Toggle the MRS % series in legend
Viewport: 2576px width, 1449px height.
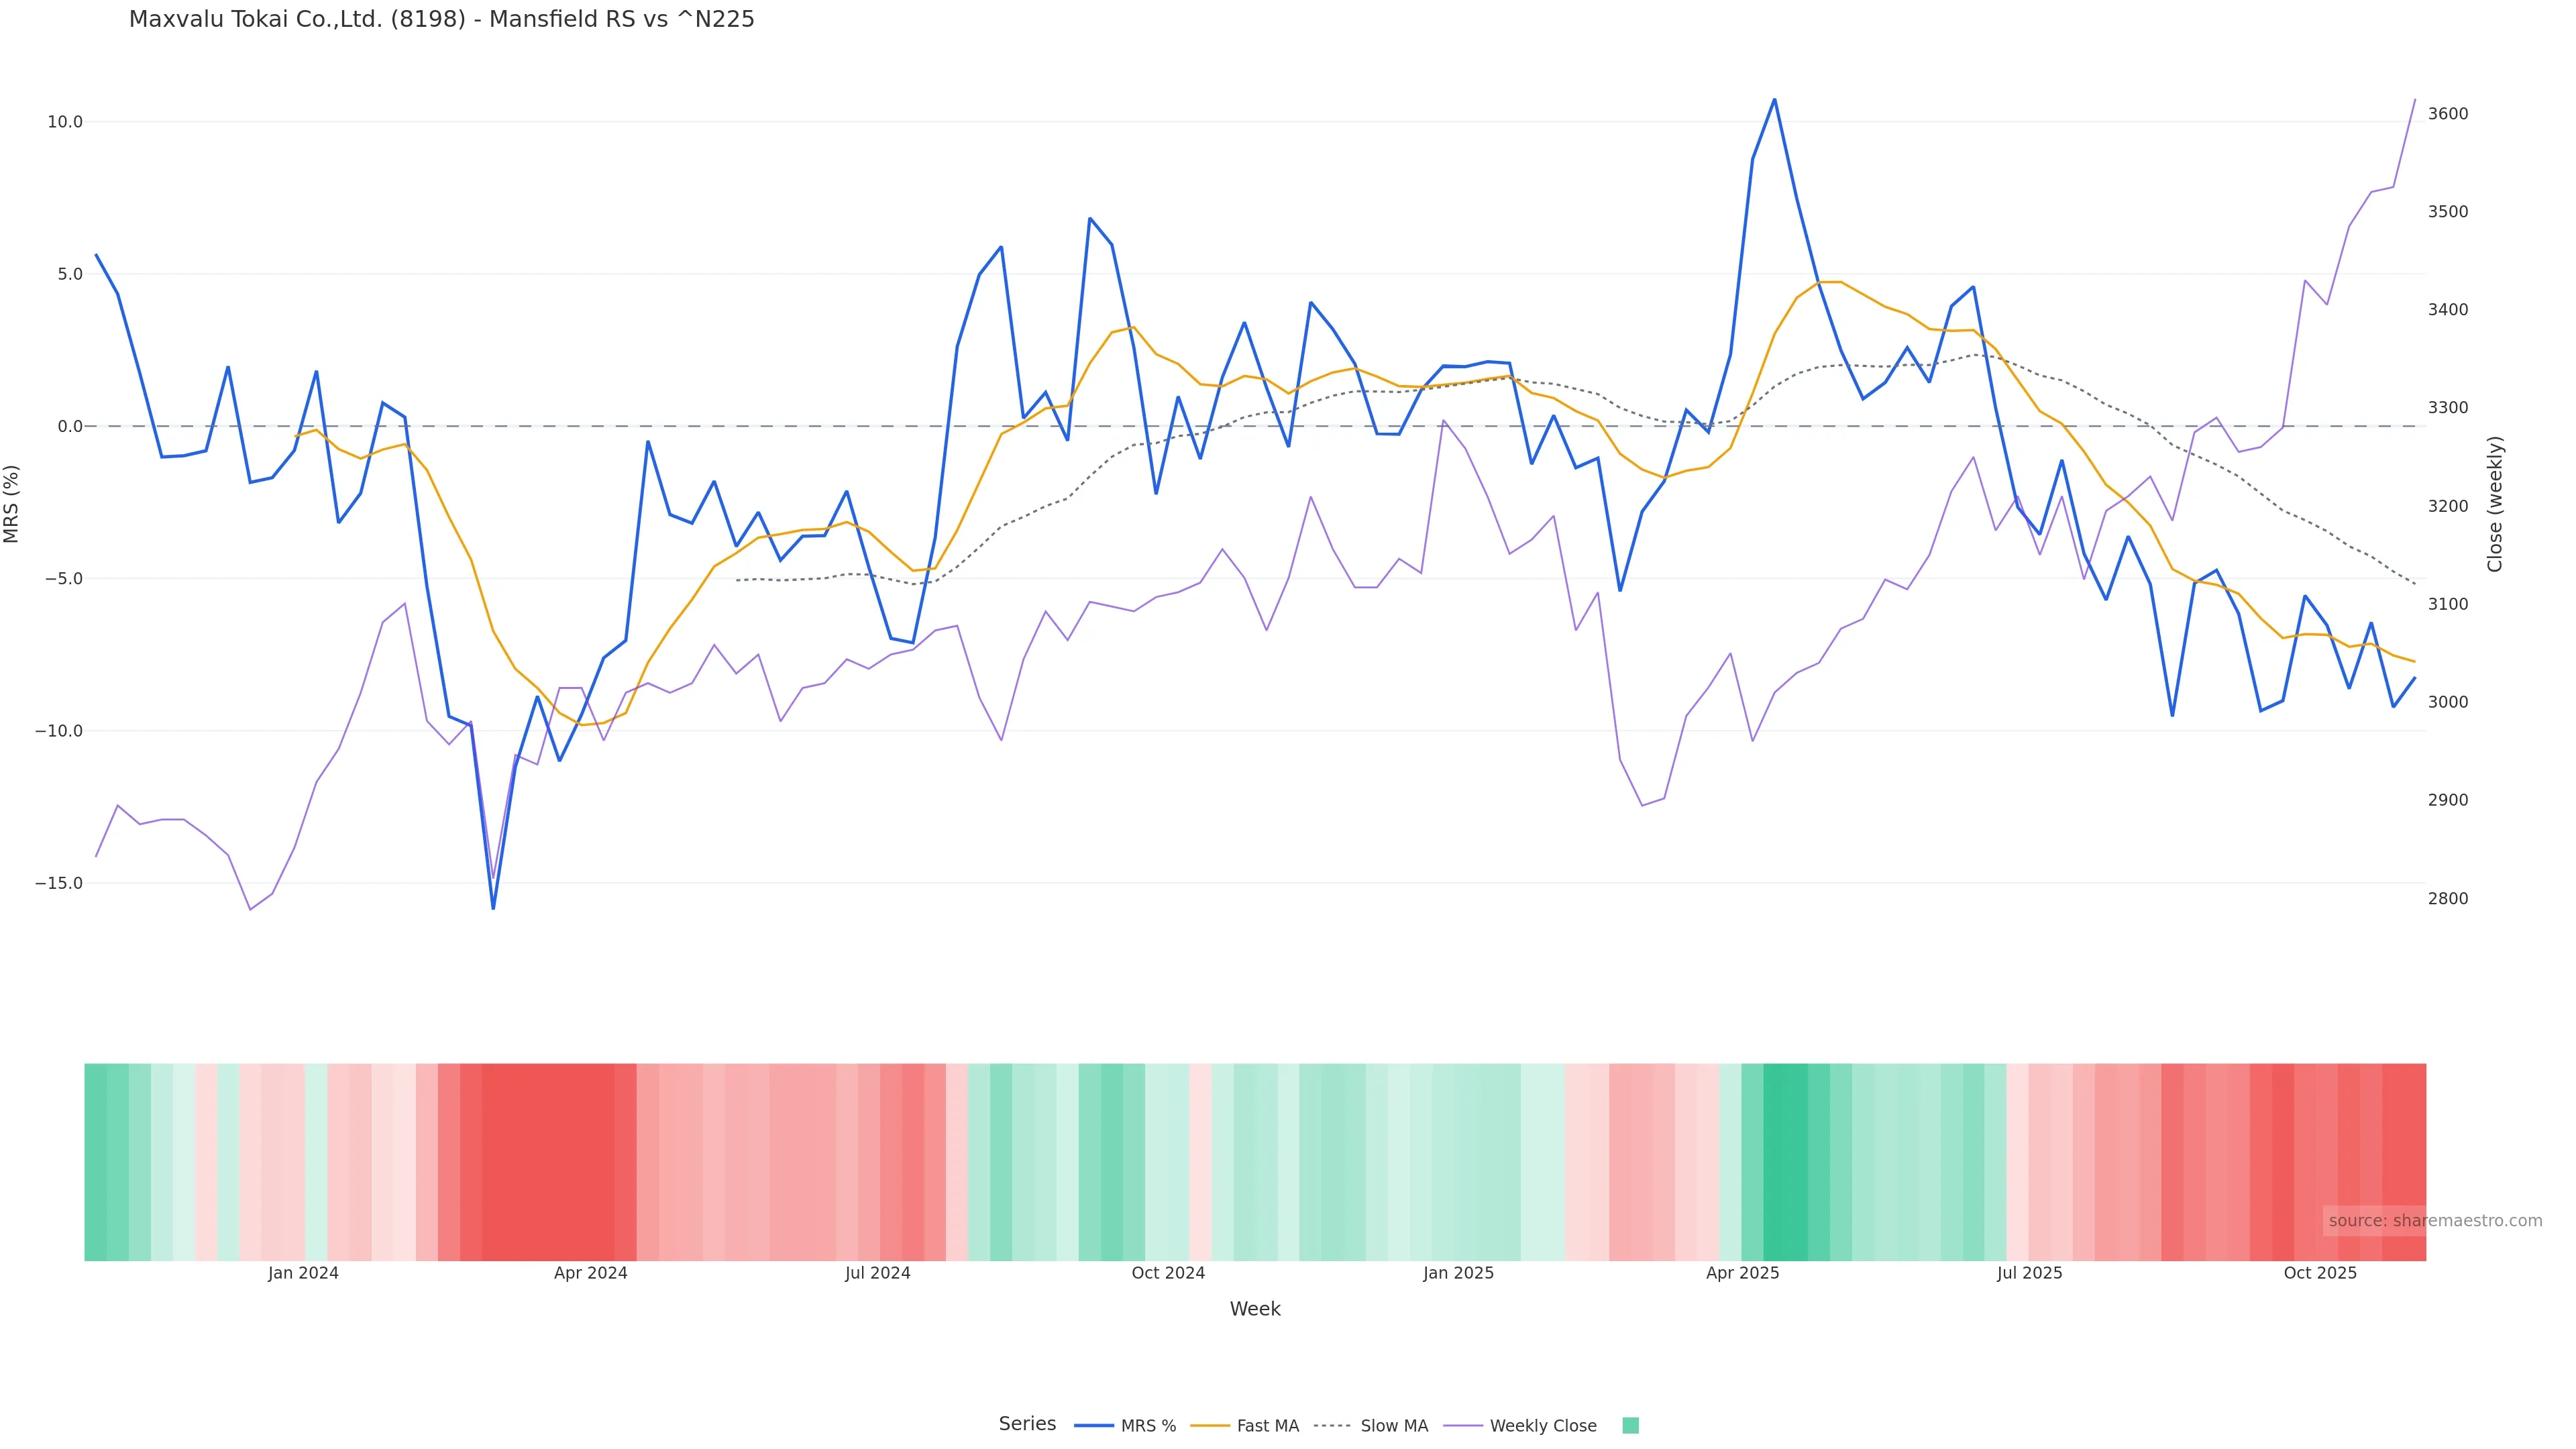click(1148, 1426)
